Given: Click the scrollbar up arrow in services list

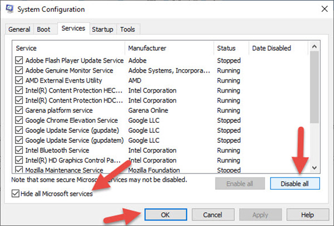Looking at the screenshot, I should [315, 45].
